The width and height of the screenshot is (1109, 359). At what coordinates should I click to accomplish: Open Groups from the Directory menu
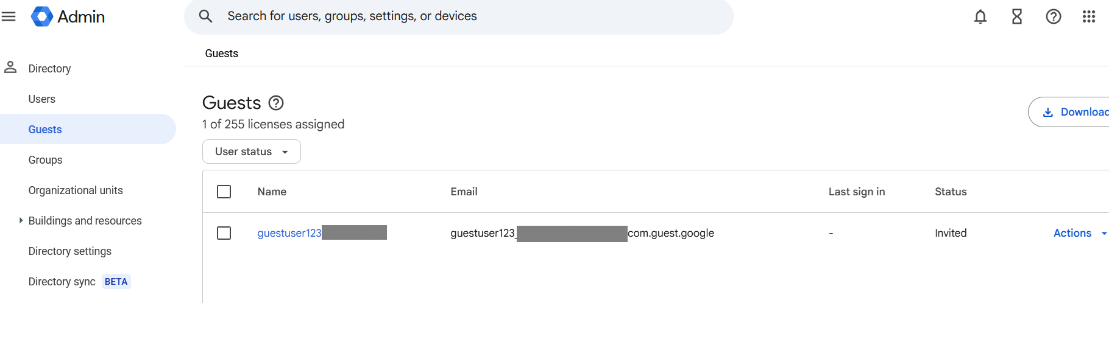[45, 159]
